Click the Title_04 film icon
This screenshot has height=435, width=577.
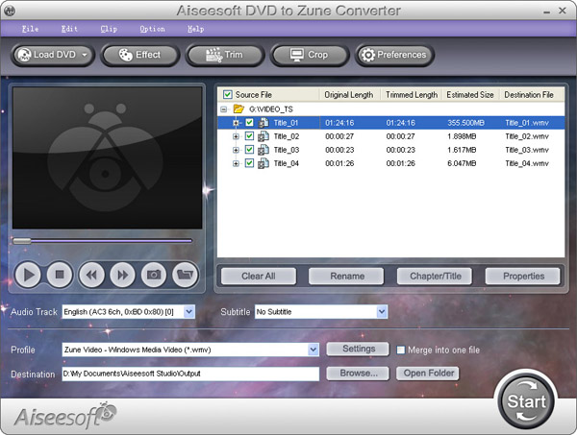click(x=263, y=163)
